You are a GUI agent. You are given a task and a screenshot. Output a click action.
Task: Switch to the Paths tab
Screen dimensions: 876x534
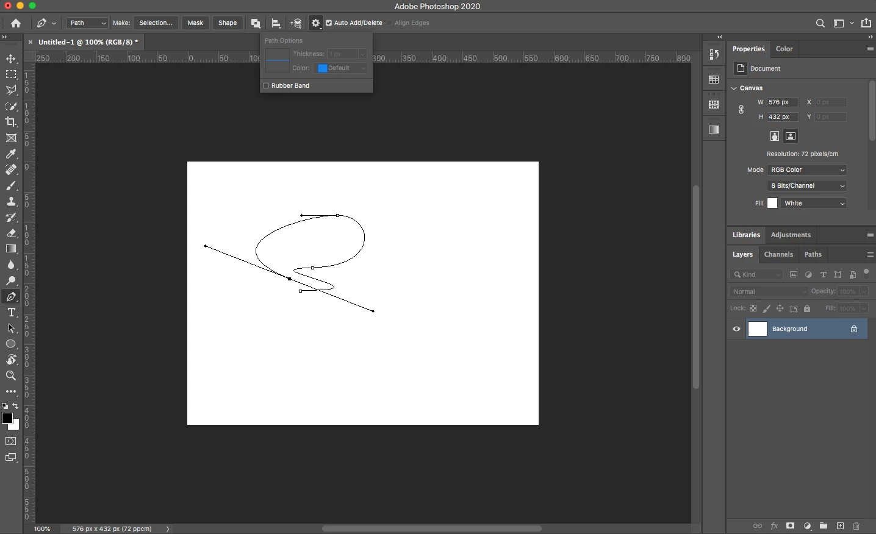click(x=813, y=255)
